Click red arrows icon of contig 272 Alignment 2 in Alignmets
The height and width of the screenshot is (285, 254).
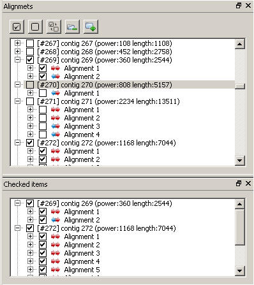56,159
